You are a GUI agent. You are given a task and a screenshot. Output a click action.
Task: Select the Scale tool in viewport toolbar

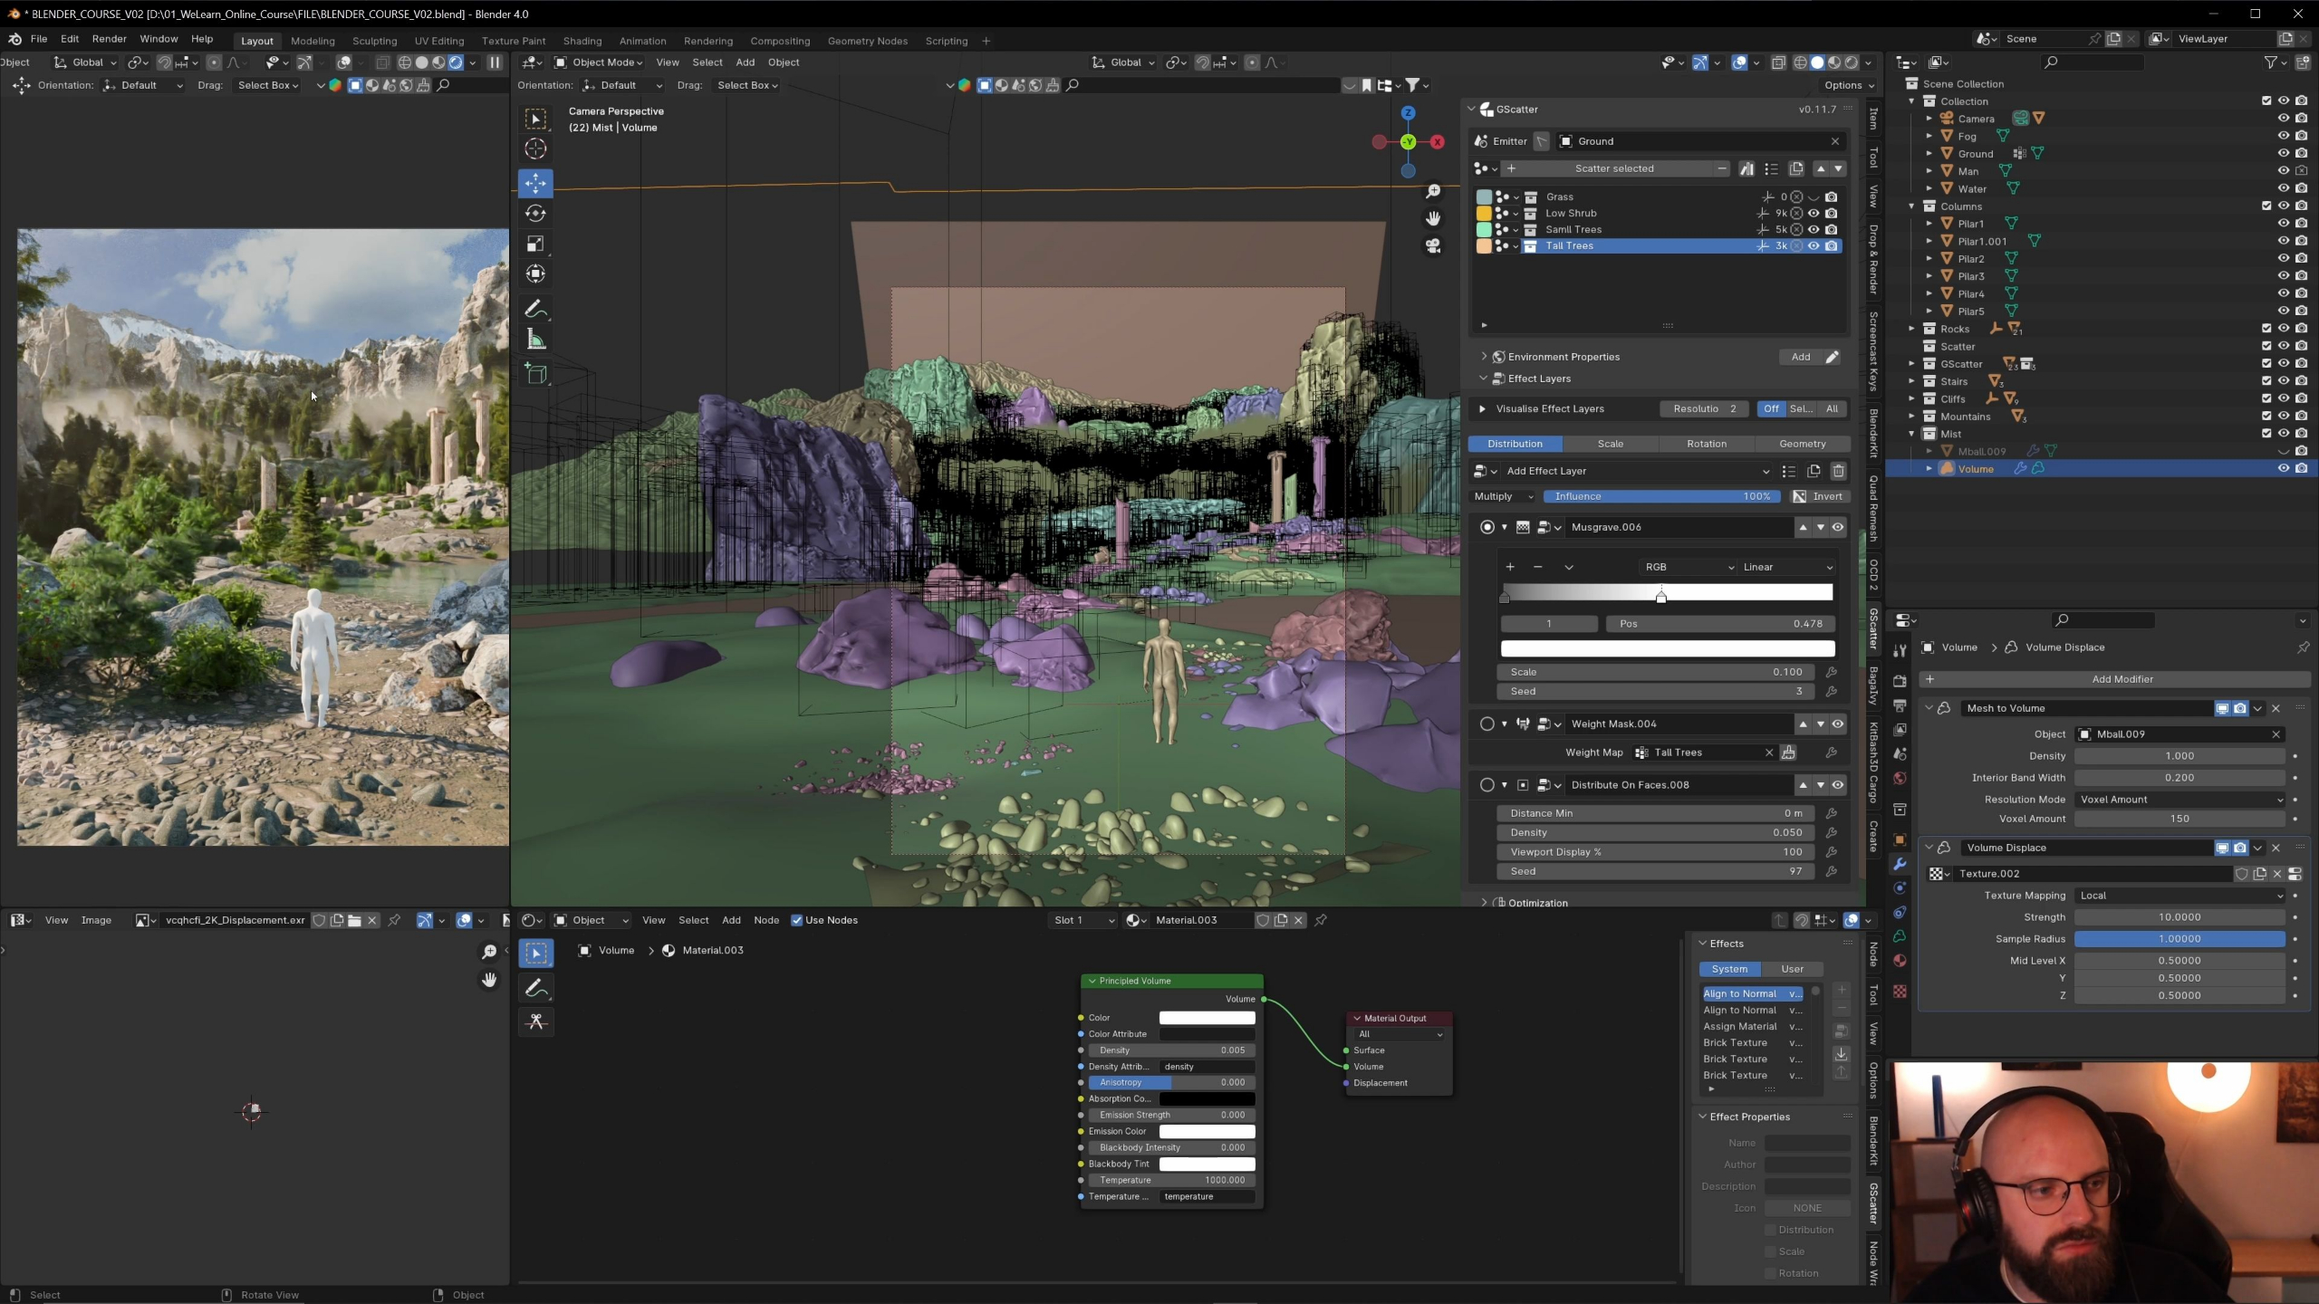tap(535, 244)
